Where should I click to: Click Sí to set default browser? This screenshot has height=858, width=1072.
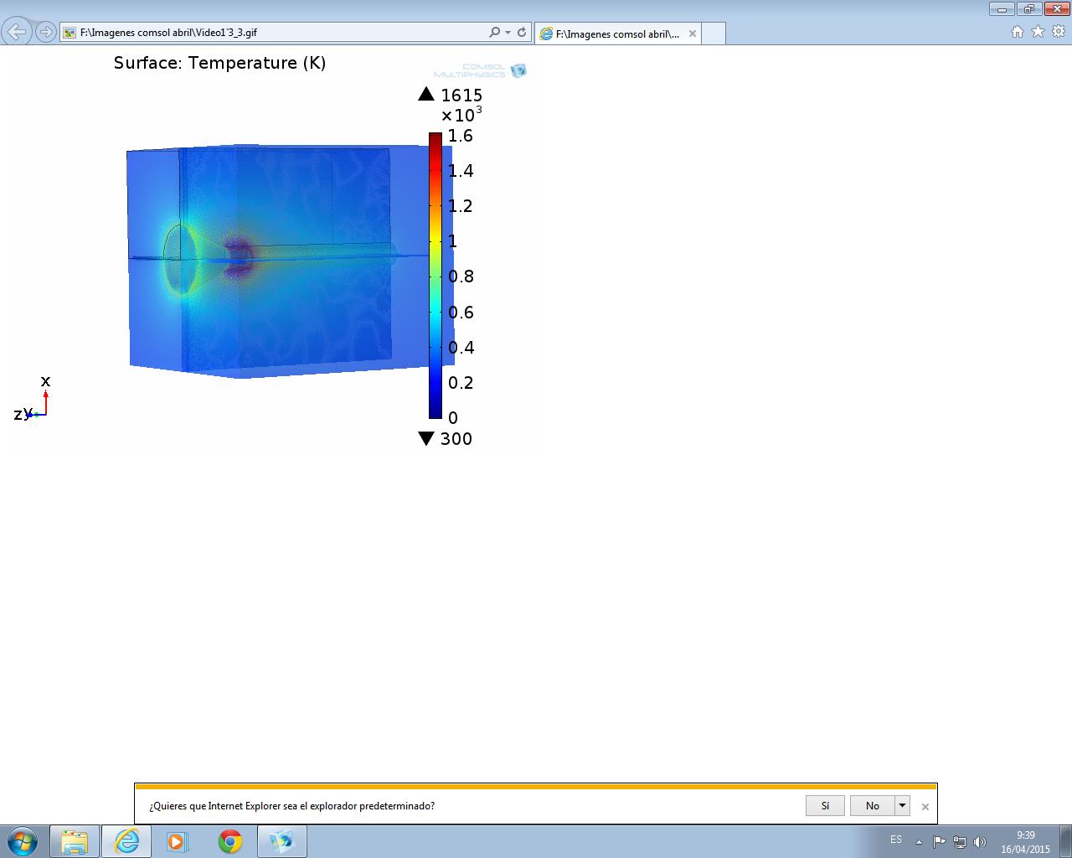point(825,806)
